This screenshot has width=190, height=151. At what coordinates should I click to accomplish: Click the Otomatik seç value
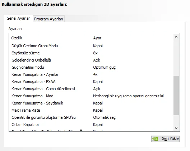104,117
